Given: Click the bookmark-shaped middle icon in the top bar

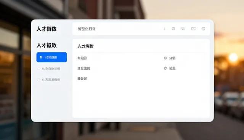Looking at the screenshot, I should (183, 29).
